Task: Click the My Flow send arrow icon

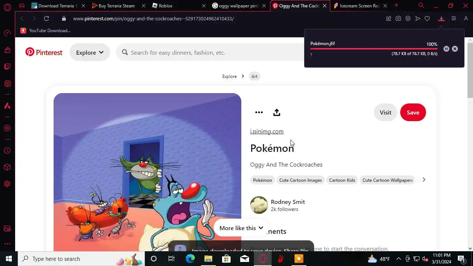Action: pyautogui.click(x=418, y=18)
